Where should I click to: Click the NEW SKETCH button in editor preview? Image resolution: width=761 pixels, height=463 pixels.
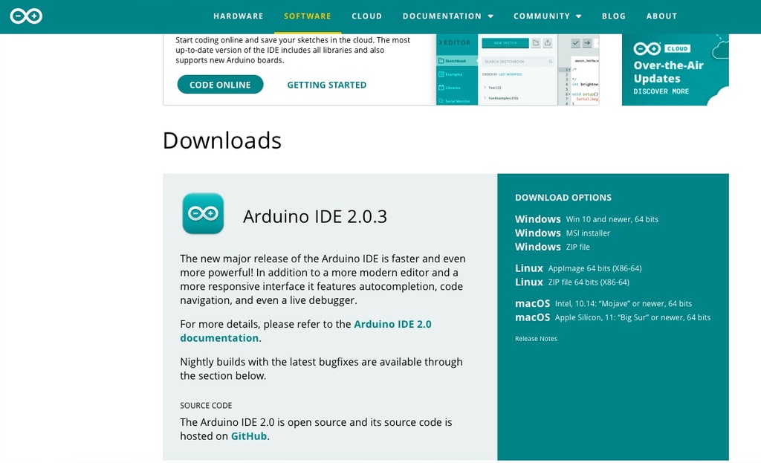(505, 42)
